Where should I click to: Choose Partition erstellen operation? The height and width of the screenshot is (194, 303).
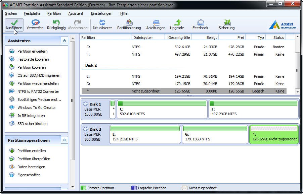pyautogui.click(x=28, y=151)
